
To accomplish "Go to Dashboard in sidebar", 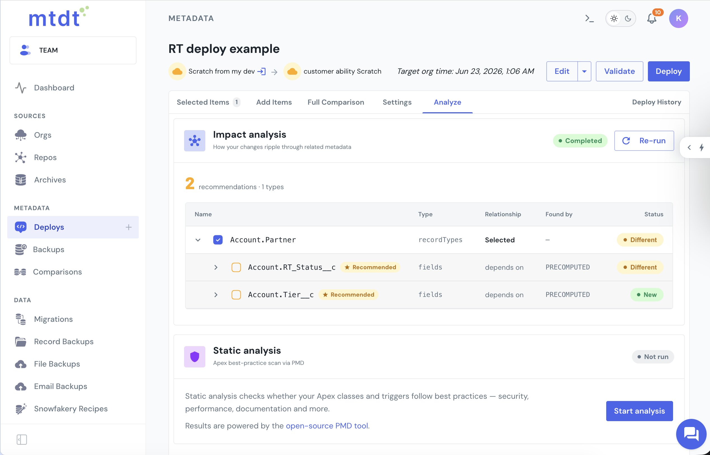I will coord(54,88).
